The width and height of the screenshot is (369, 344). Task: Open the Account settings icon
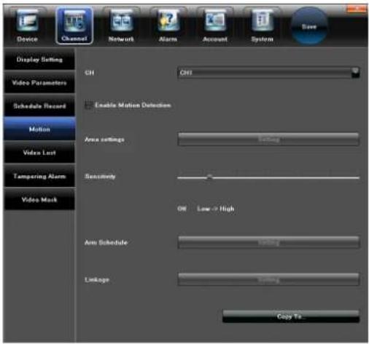[215, 25]
